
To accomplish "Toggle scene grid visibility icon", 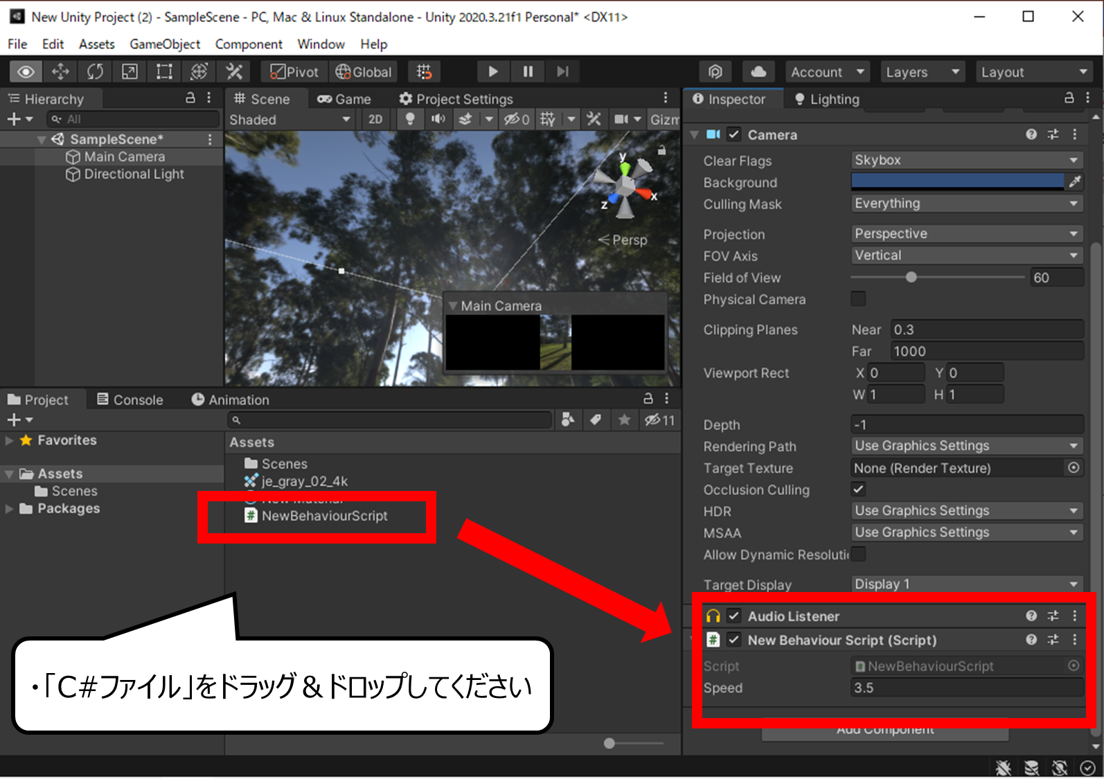I will [548, 119].
